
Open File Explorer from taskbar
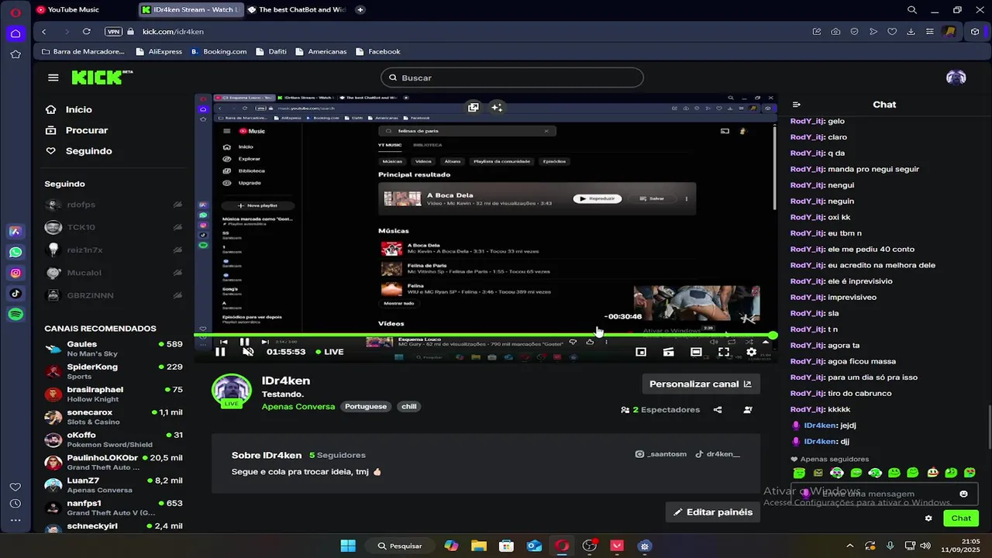pyautogui.click(x=478, y=546)
